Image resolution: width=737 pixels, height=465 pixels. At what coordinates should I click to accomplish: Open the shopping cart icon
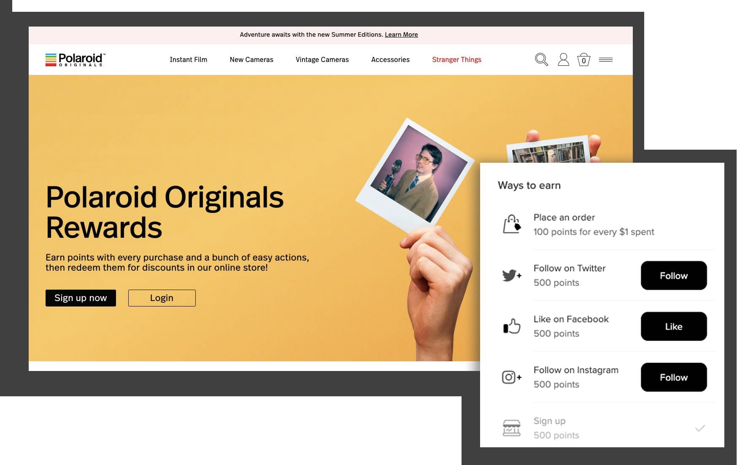point(584,60)
